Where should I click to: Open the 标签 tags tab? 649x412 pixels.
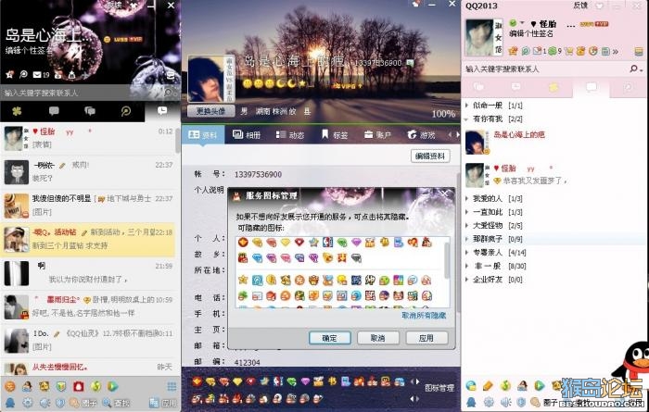pos(335,135)
